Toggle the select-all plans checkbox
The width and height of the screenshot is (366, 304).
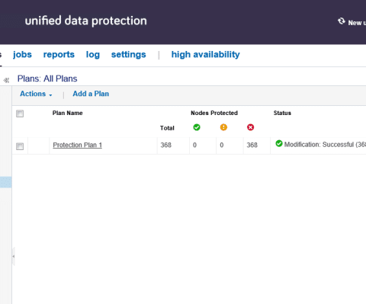[20, 114]
